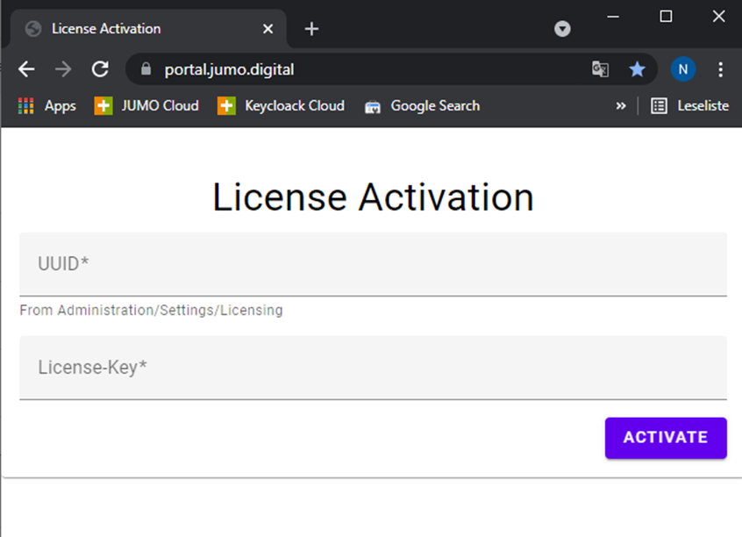742x537 pixels.
Task: Close the License Activation tab
Action: point(268,29)
